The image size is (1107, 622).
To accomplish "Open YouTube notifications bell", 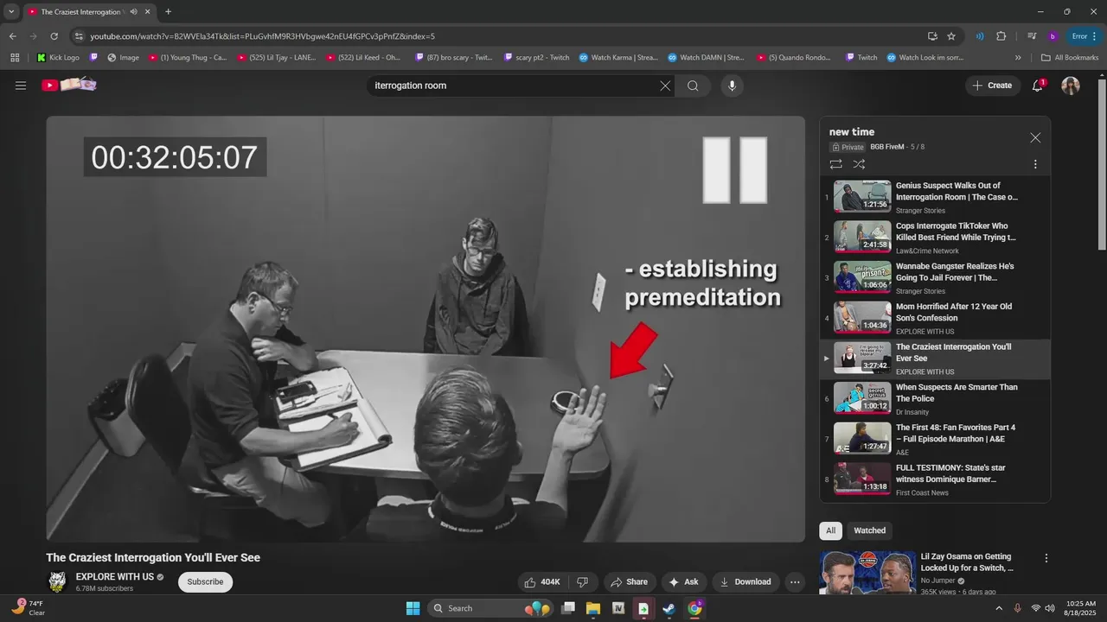I will click(1038, 86).
